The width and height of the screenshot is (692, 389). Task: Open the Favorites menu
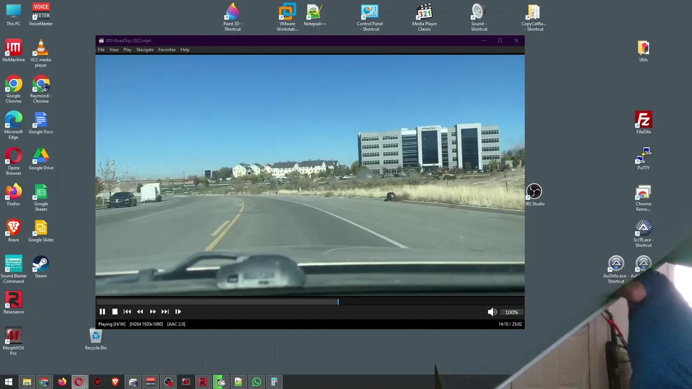(x=167, y=50)
